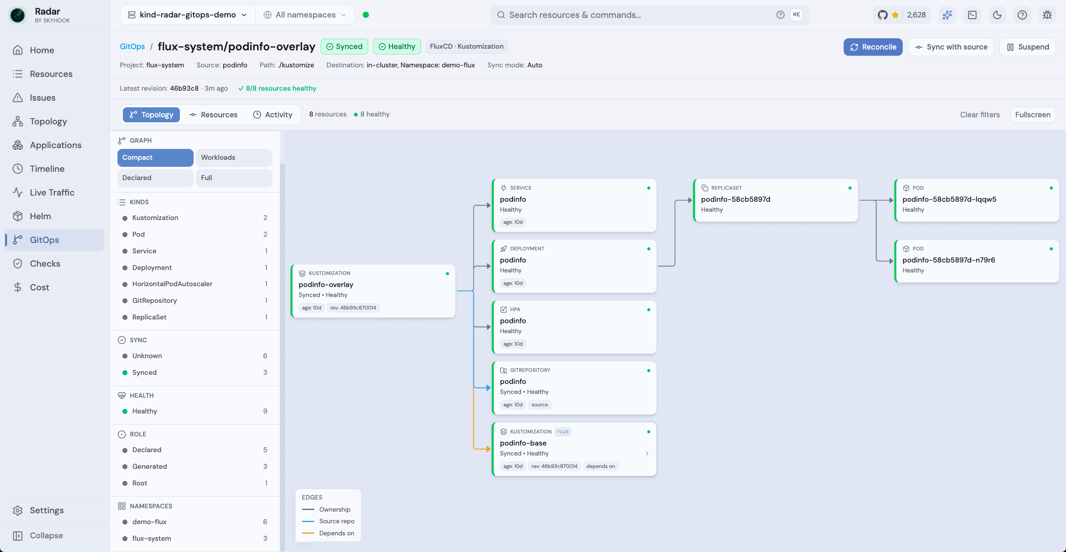Screen dimensions: 1066x552
Task: Click the GitOps breadcrumb link
Action: tap(132, 47)
